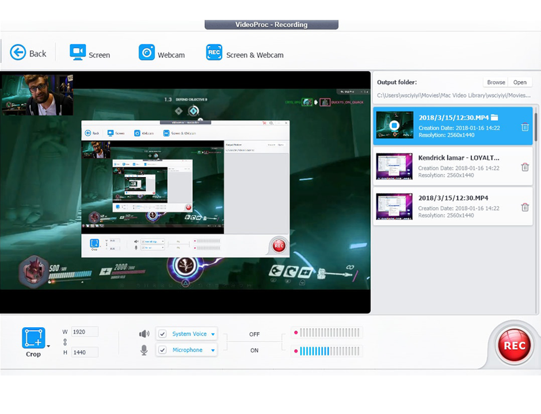The height and width of the screenshot is (414, 541).
Task: Click the microphone icon
Action: coord(144,350)
